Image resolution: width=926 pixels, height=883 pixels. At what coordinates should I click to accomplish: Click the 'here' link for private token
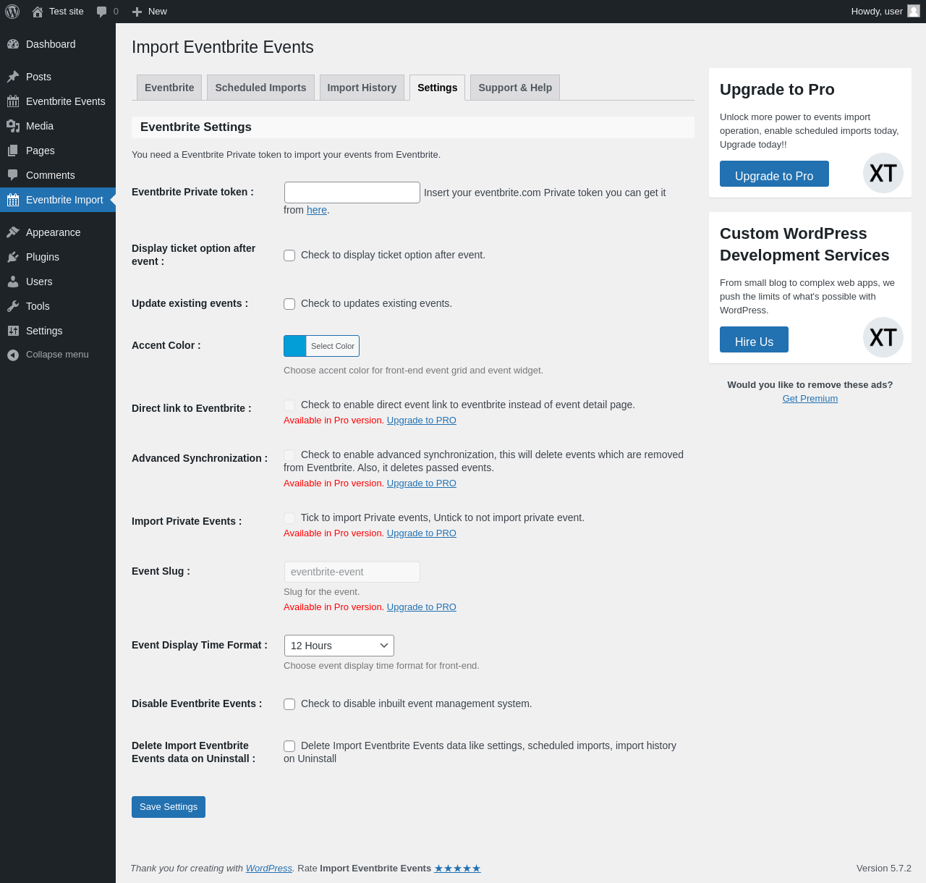[317, 210]
